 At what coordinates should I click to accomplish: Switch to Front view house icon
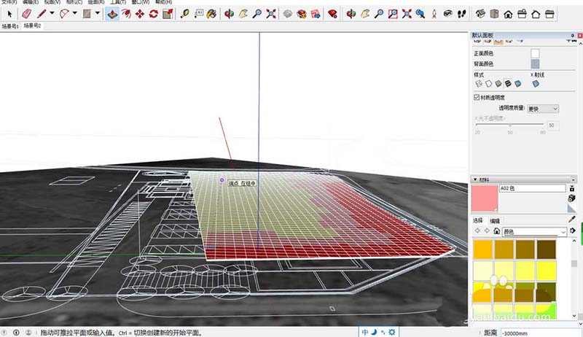point(508,14)
